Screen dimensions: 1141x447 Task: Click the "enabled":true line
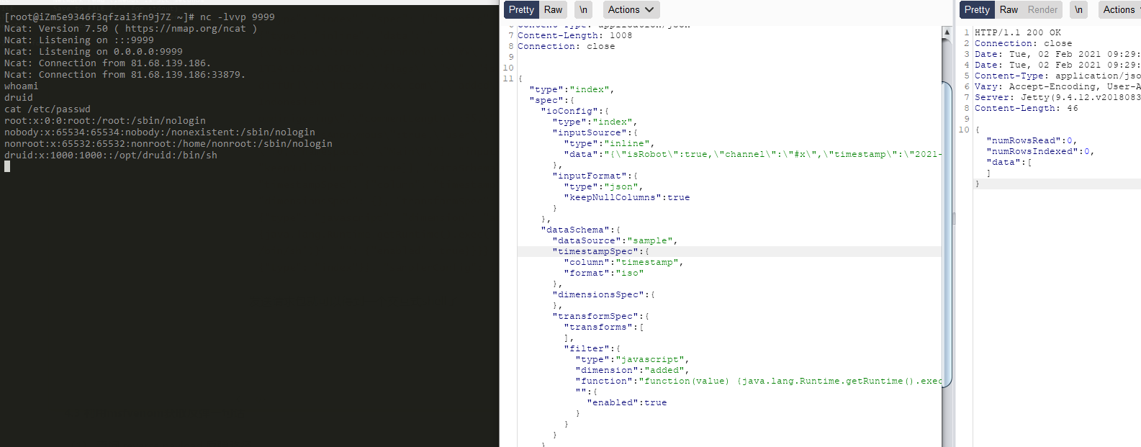pos(626,402)
